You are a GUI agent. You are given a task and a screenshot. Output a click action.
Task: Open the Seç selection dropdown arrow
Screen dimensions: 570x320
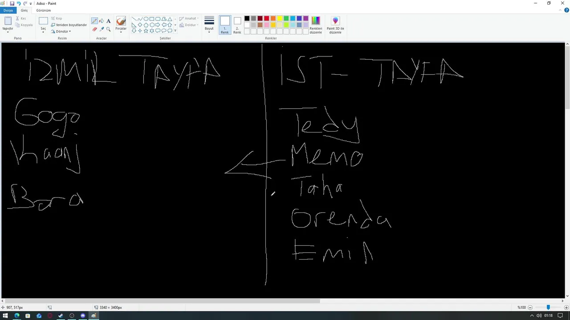43,32
